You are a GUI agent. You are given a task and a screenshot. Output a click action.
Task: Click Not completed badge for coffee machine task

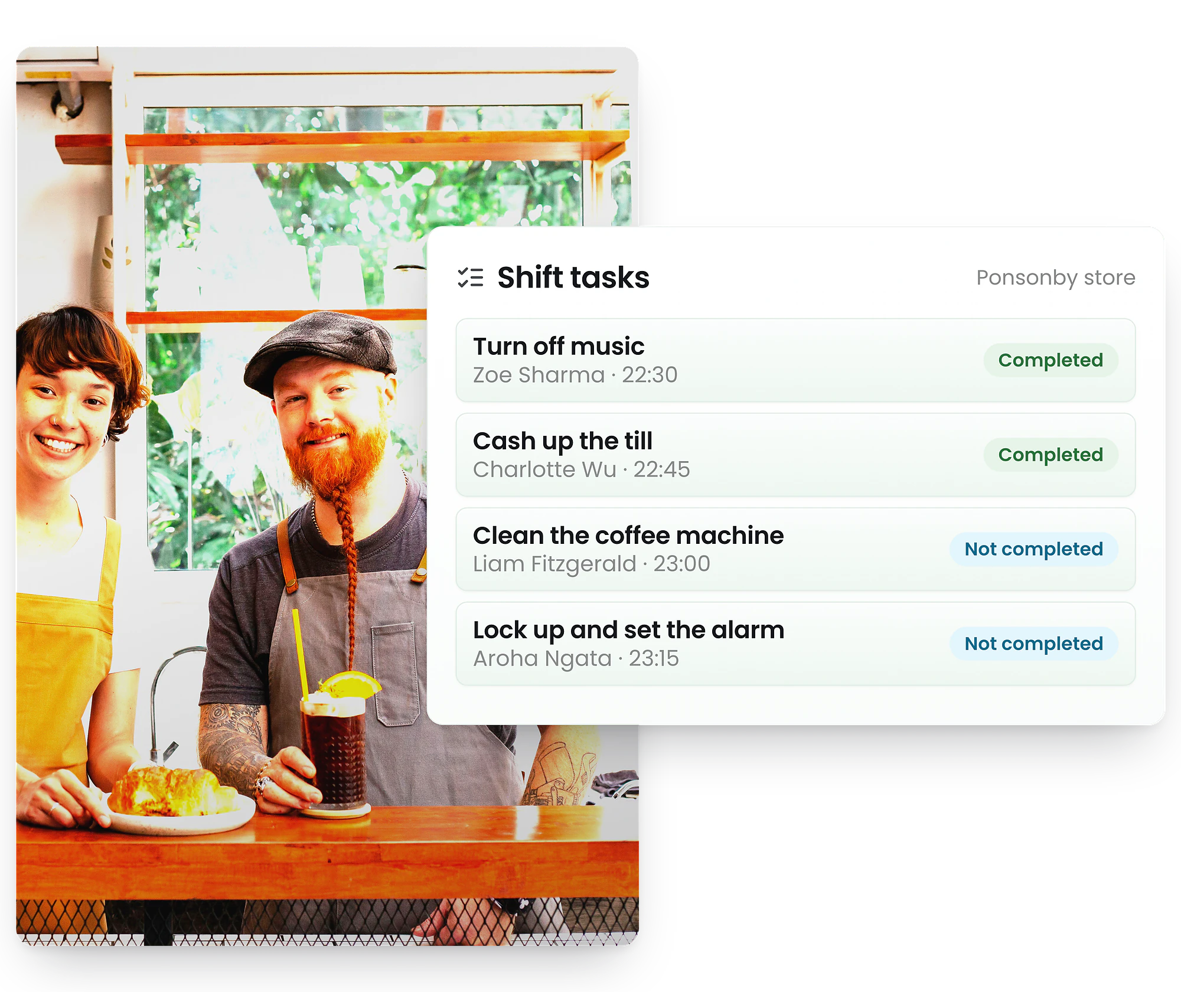point(1033,549)
